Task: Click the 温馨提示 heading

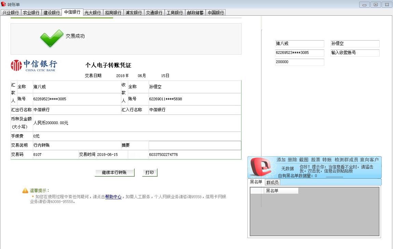Action: tap(40, 190)
